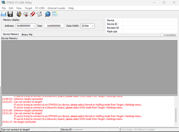This screenshot has width=179, height=132.
Task: Click status bar 'Core State : No Memory Loaded'
Action: point(138,130)
